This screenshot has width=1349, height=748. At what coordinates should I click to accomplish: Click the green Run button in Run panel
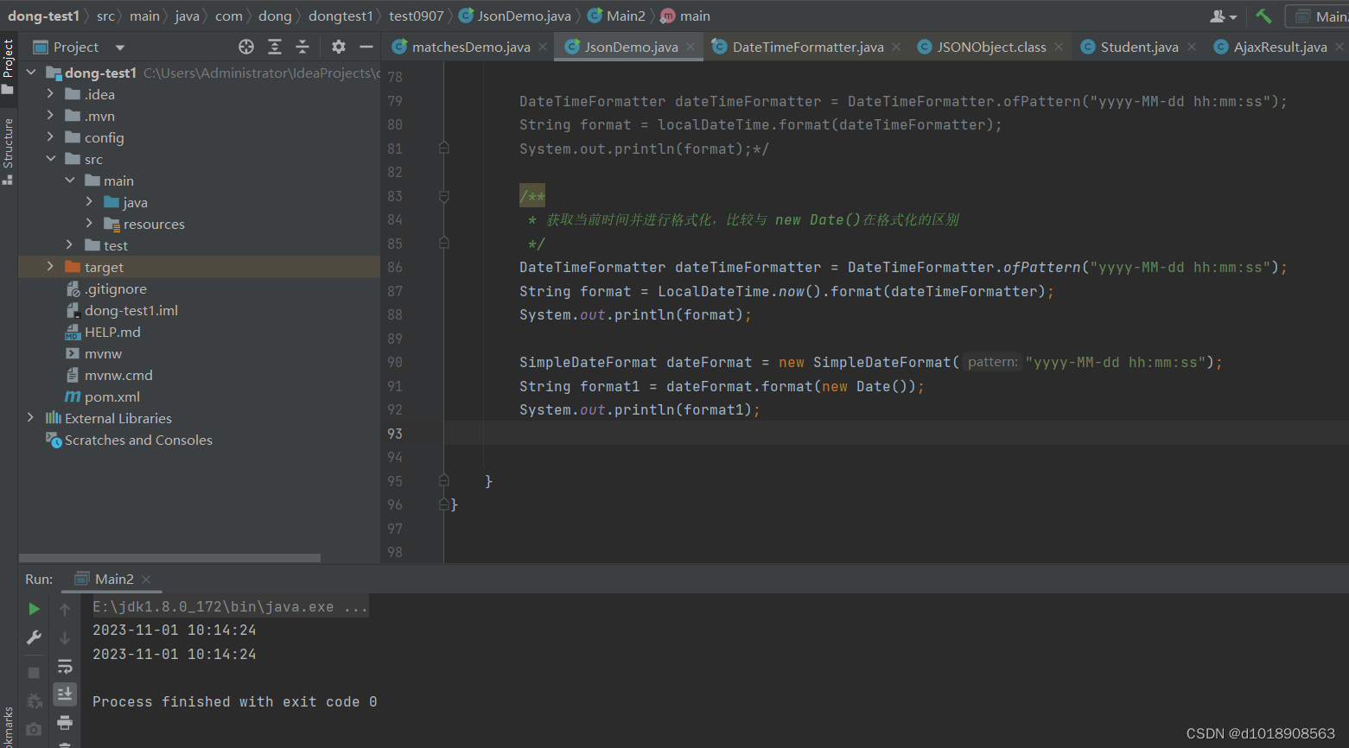click(x=34, y=609)
